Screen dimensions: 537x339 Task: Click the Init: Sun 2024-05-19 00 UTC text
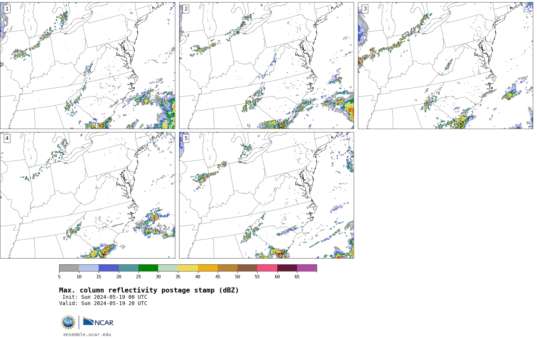[x=105, y=297]
